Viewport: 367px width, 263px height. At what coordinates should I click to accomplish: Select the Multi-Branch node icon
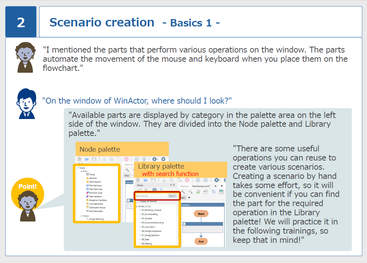point(87,181)
